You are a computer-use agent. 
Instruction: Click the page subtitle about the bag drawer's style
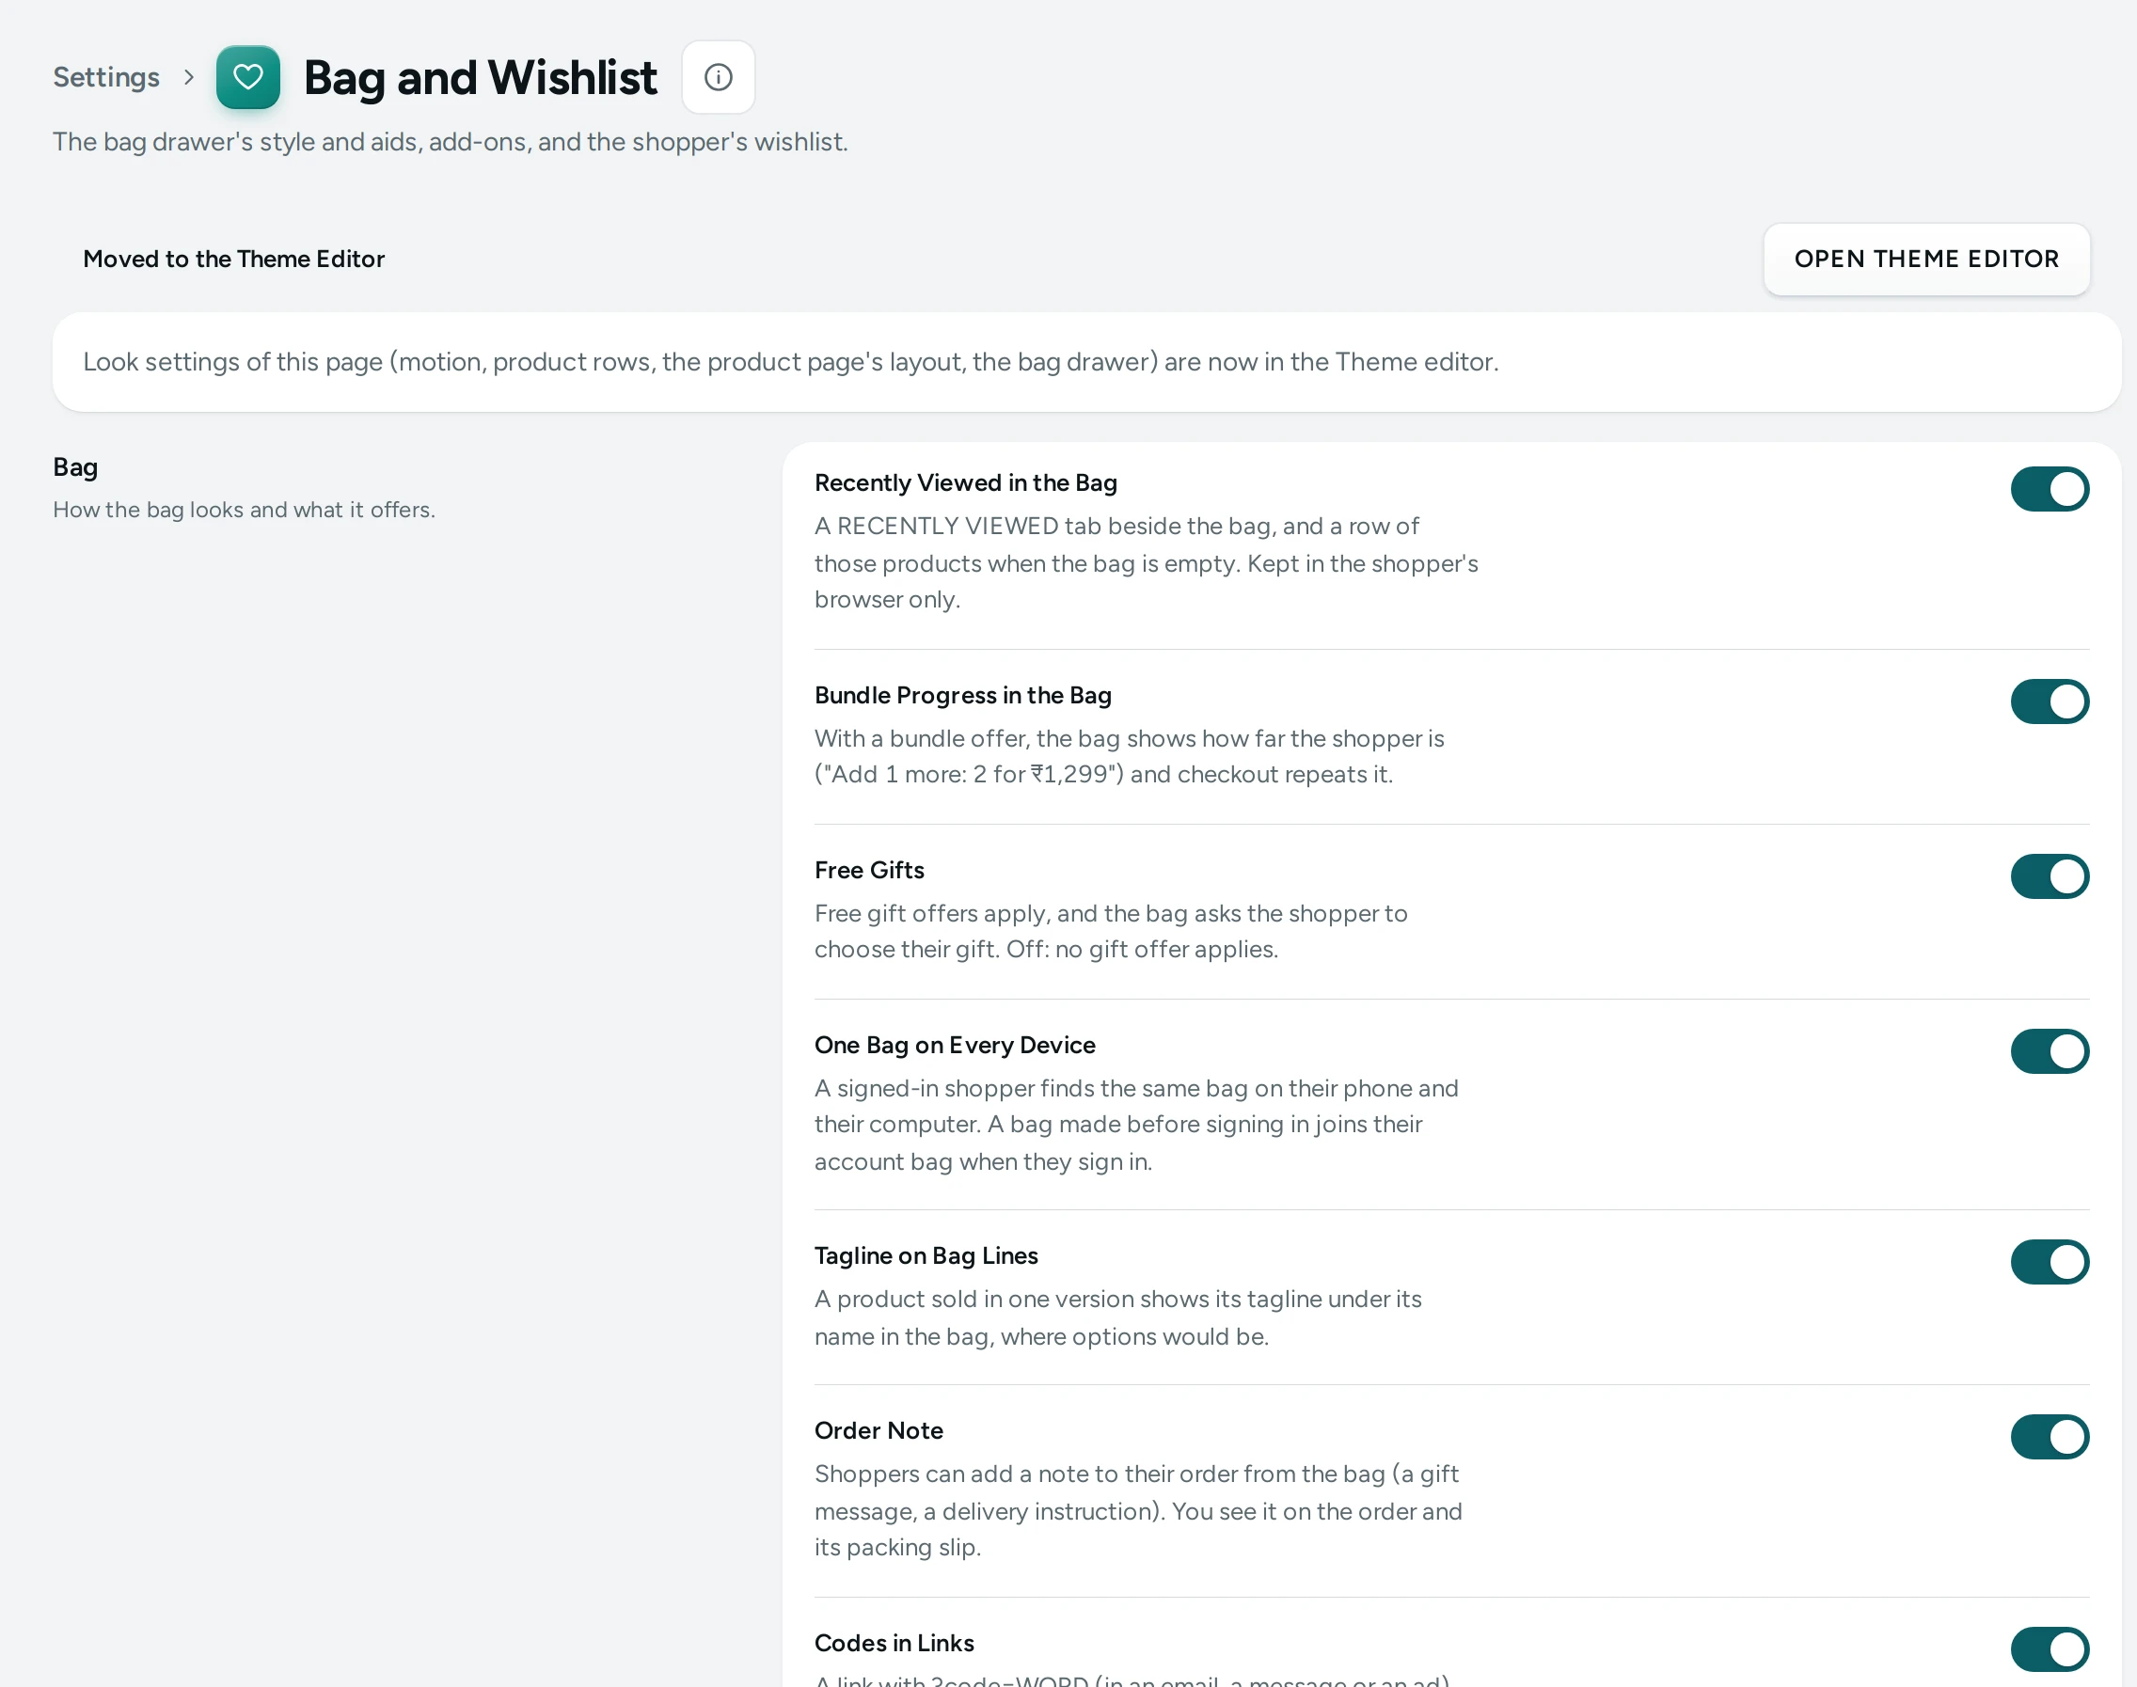(x=451, y=141)
